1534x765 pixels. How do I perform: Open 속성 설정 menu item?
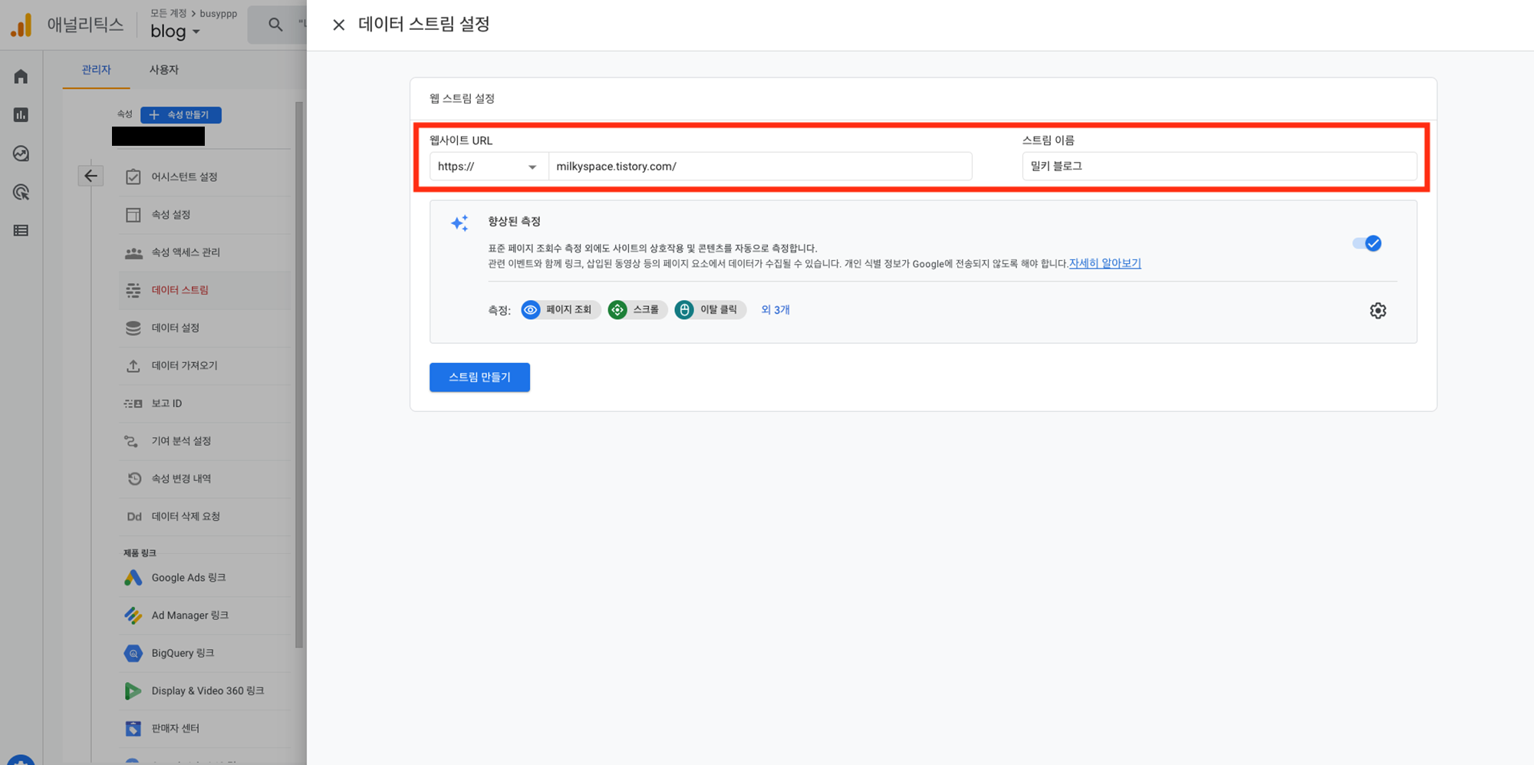tap(205, 215)
